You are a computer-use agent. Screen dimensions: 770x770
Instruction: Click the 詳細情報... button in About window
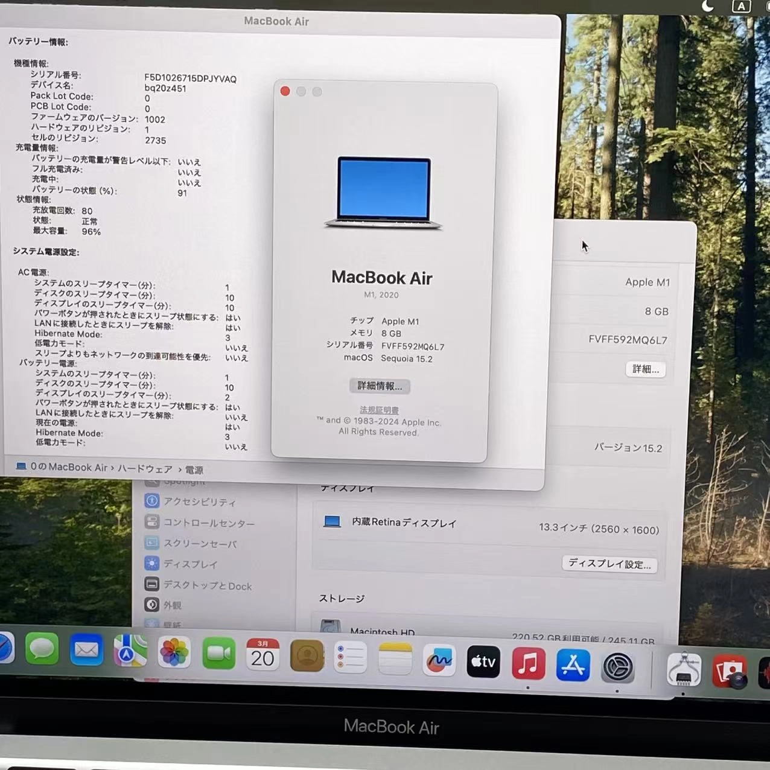click(380, 386)
